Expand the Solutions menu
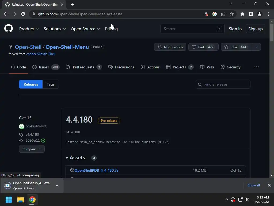 click(x=55, y=29)
